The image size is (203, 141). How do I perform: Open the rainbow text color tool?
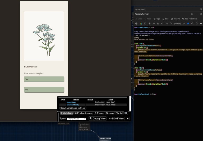[x=141, y=24]
